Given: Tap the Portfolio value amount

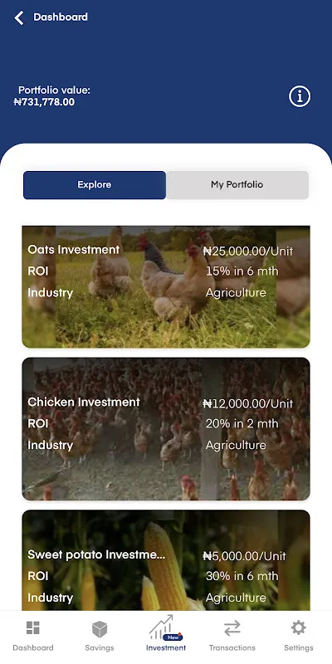Looking at the screenshot, I should (44, 102).
